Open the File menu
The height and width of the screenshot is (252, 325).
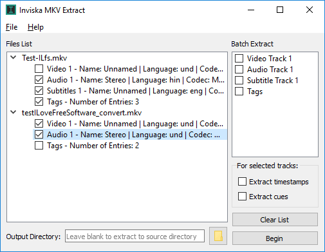coord(12,27)
